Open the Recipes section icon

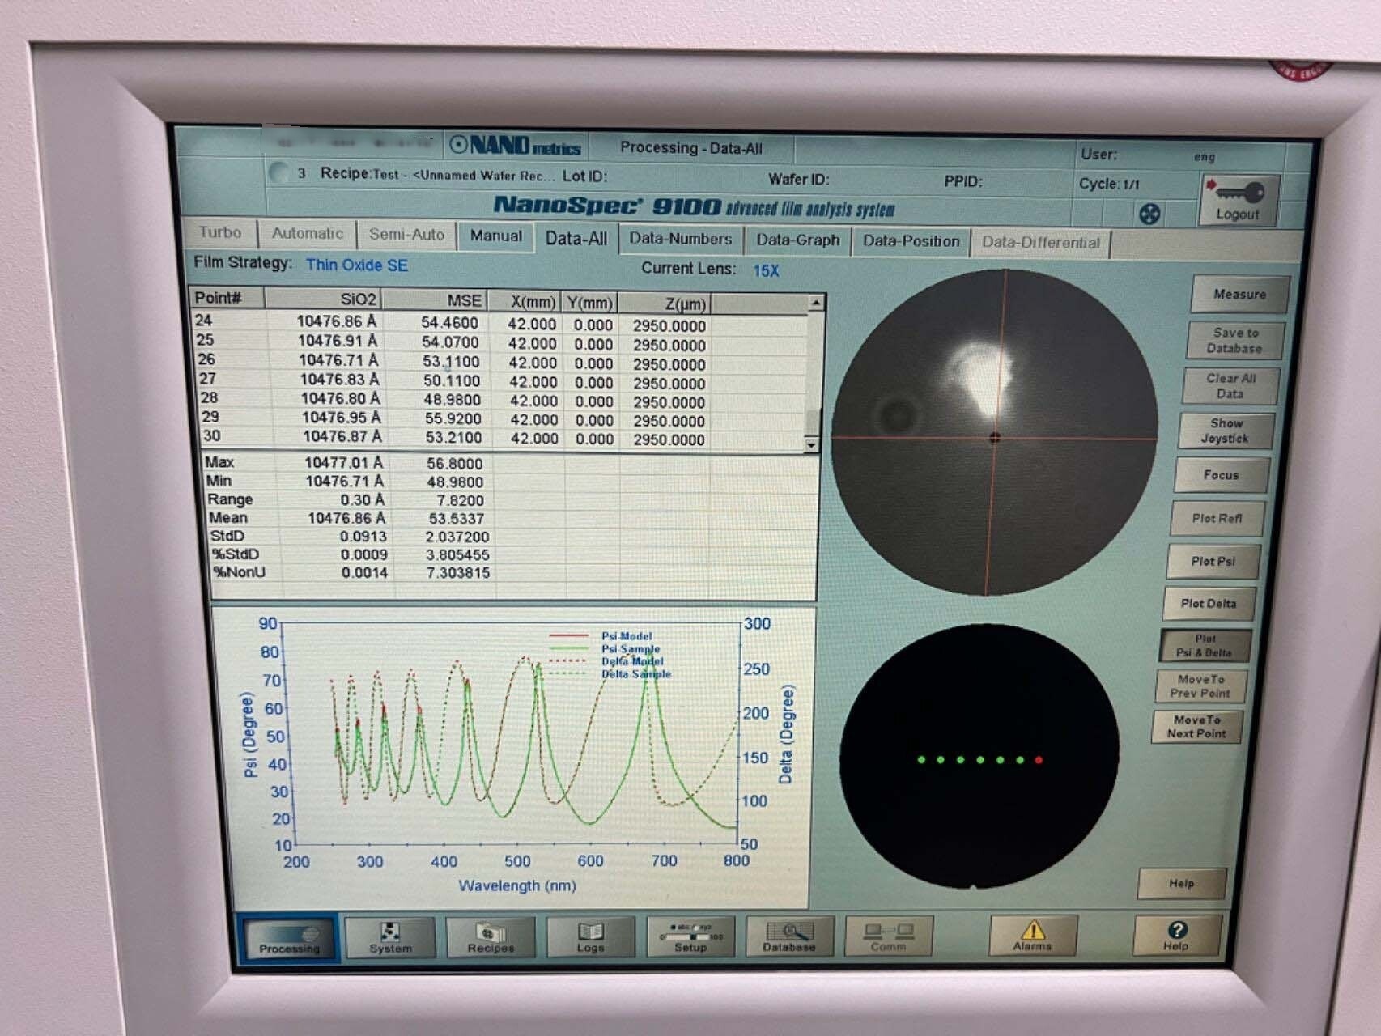tap(491, 938)
